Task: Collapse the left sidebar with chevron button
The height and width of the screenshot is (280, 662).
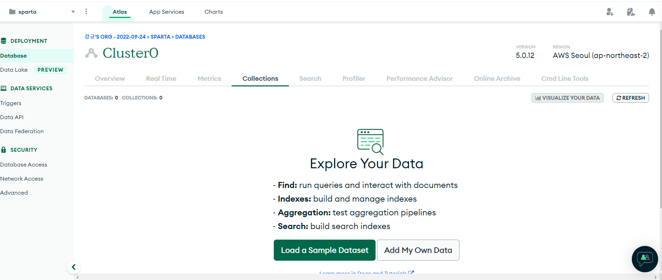Action: click(x=74, y=267)
